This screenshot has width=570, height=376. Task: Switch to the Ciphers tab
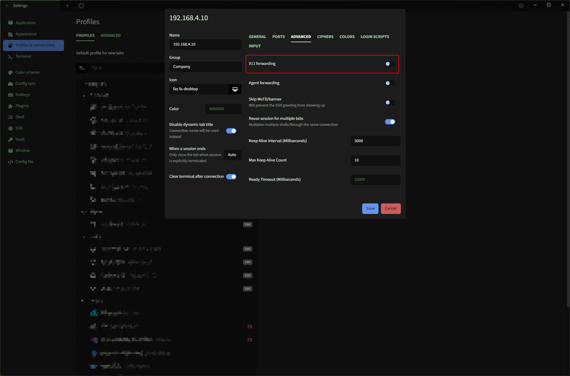[x=325, y=37]
